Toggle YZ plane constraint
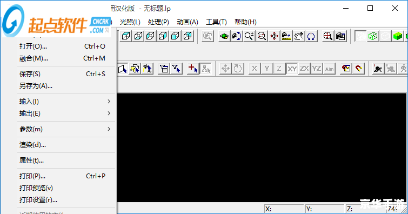Viewport: 408px width, 214px height. point(317,69)
